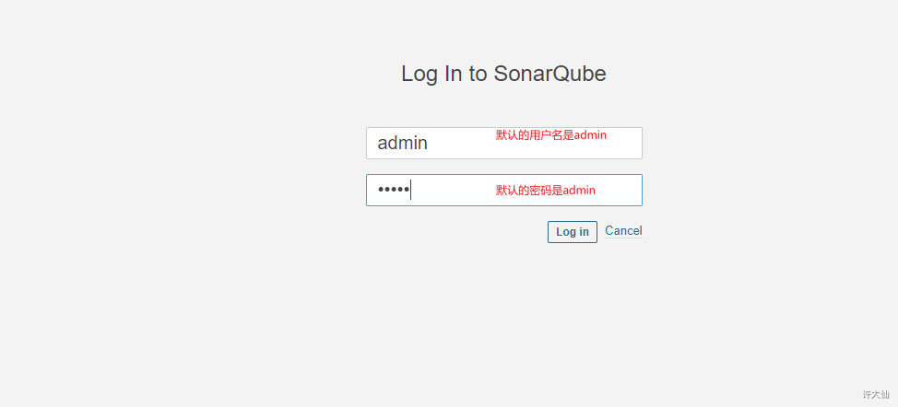The image size is (898, 407).
Task: Activate the gray-bordered username box
Action: (504, 143)
